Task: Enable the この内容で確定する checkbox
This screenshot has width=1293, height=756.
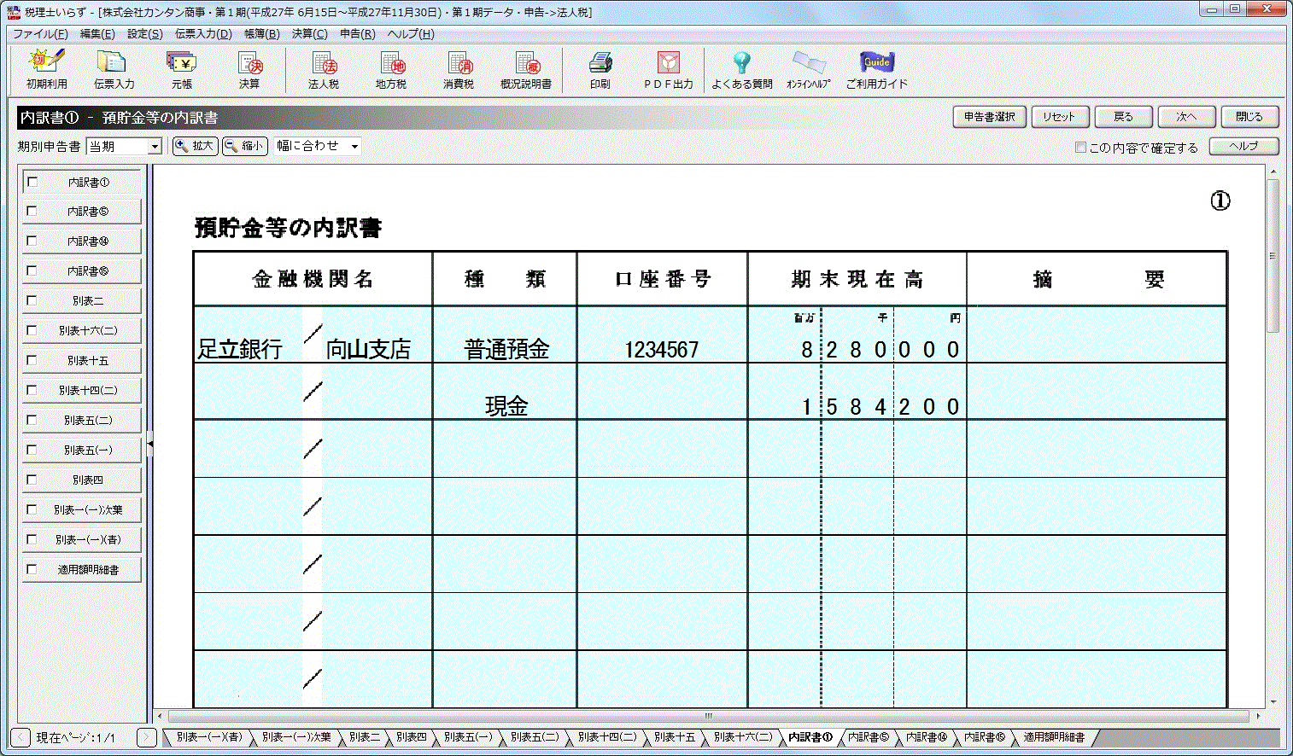Action: point(1080,148)
